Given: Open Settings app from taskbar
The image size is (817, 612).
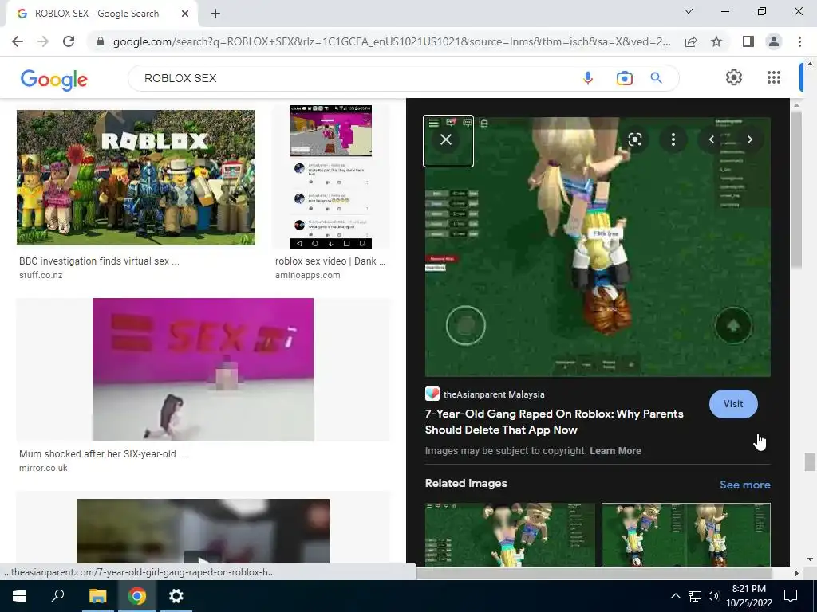Looking at the screenshot, I should click(x=176, y=596).
